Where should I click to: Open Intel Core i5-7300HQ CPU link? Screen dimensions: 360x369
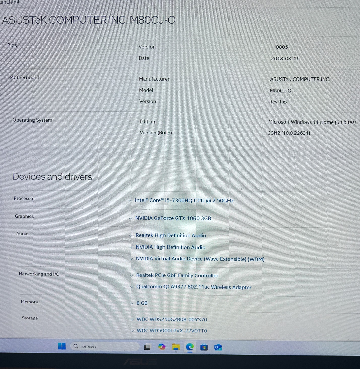point(184,200)
